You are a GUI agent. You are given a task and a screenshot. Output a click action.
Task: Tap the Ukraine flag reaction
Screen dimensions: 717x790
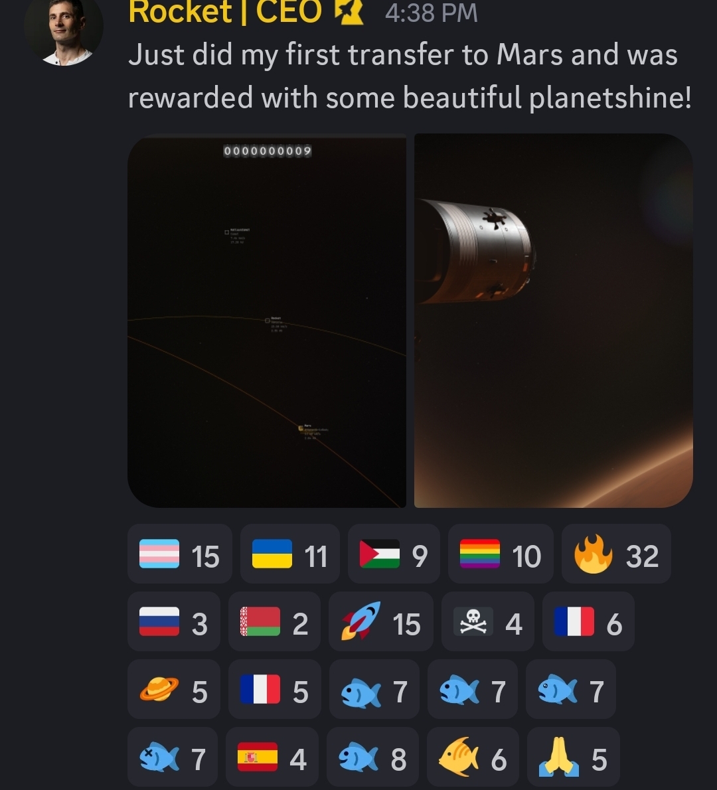click(x=289, y=554)
